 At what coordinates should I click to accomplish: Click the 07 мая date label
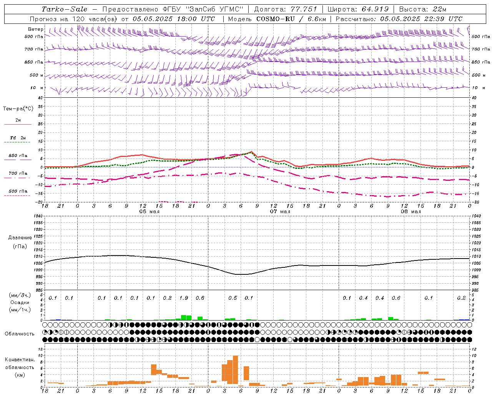click(280, 212)
